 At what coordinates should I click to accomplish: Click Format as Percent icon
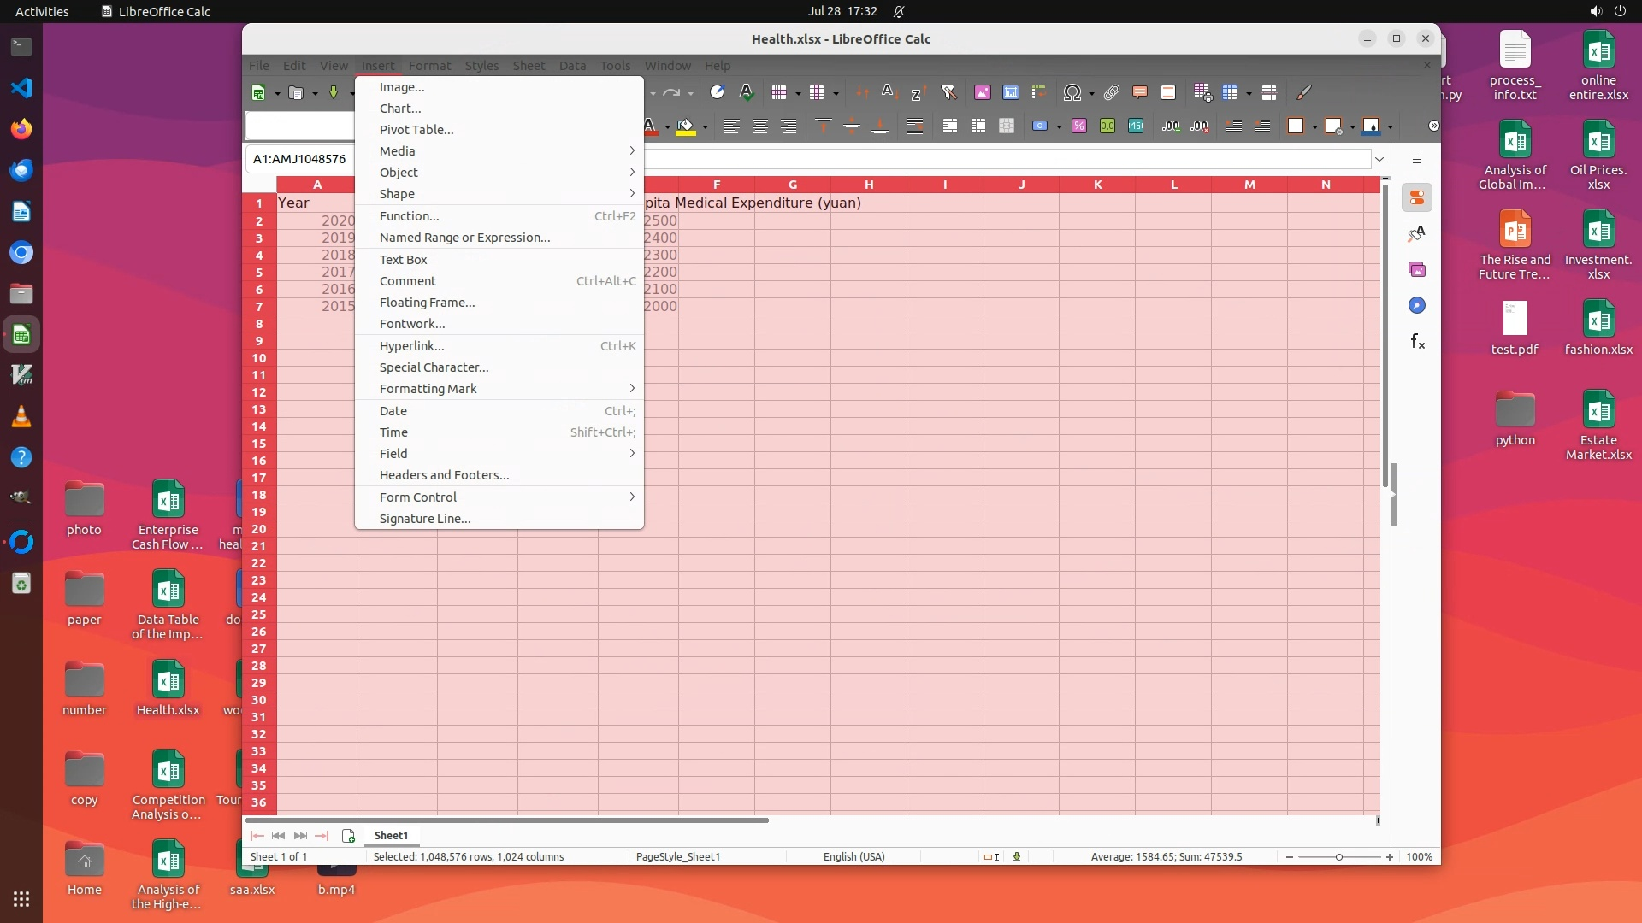[1078, 126]
